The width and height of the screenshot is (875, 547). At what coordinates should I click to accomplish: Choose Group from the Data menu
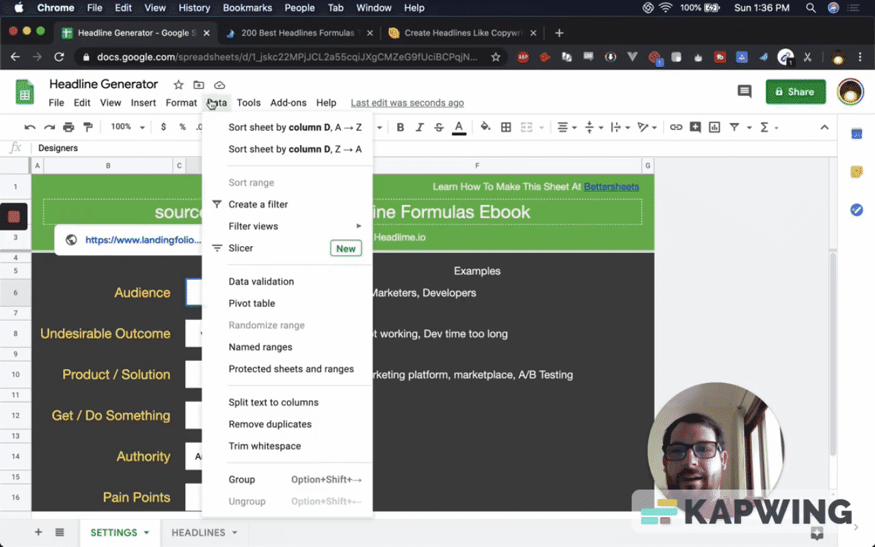pyautogui.click(x=287, y=480)
